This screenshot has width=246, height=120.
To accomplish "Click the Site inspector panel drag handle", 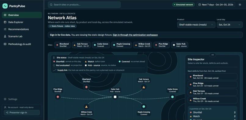I will tap(213, 55).
